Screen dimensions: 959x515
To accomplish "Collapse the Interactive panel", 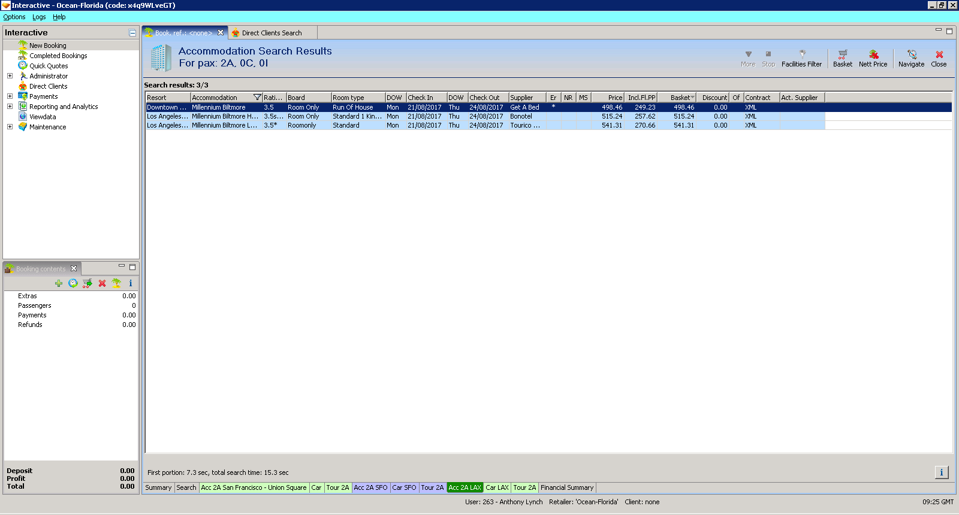I will point(132,33).
